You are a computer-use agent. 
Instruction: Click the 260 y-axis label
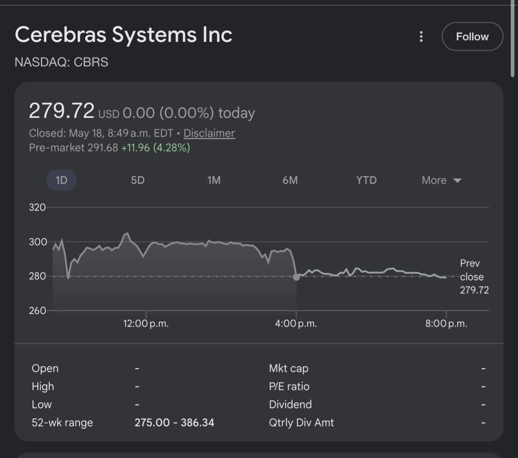pyautogui.click(x=37, y=311)
